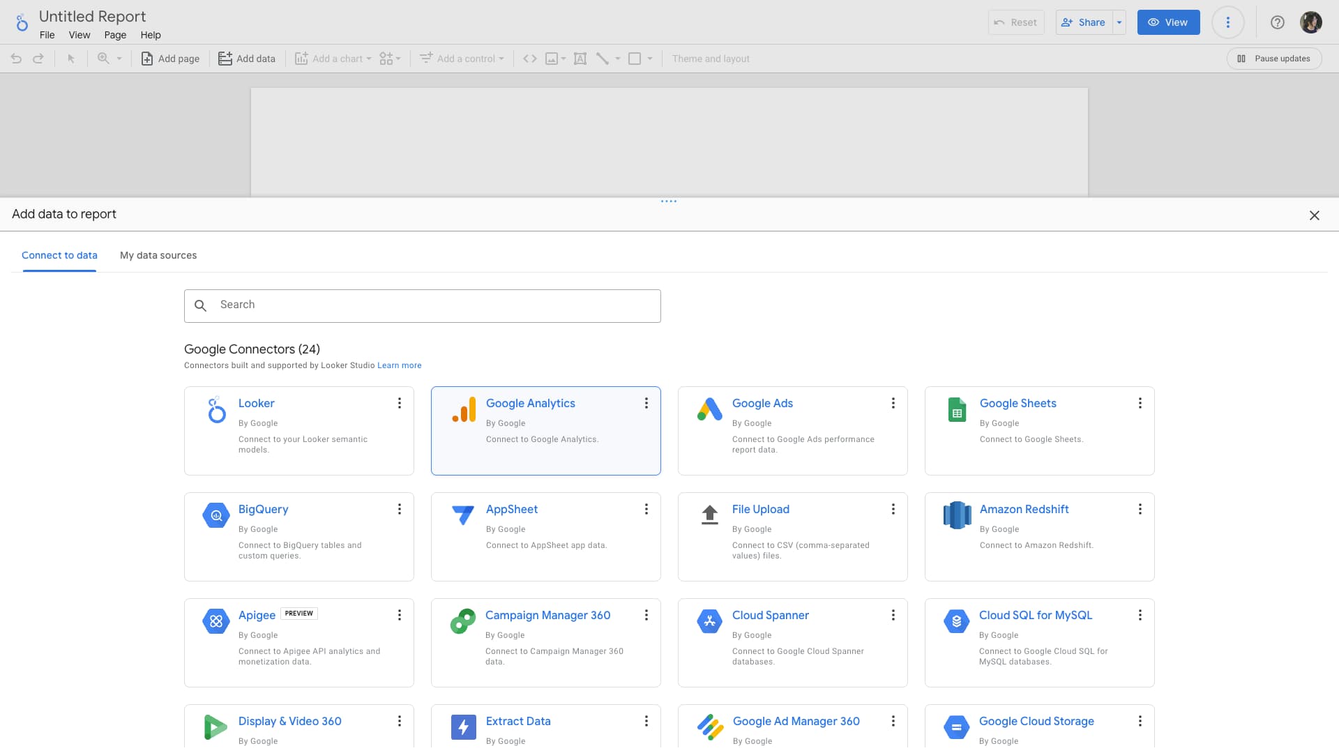1339x753 pixels.
Task: Click the File Upload arrow icon
Action: point(710,515)
